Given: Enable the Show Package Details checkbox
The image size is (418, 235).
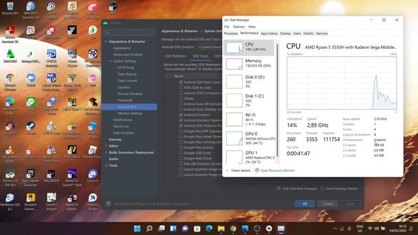Looking at the screenshot, I should (323, 189).
